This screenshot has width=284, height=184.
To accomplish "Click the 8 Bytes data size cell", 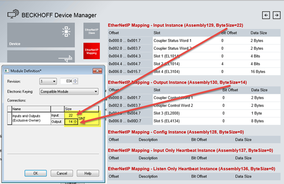I will [257, 121].
